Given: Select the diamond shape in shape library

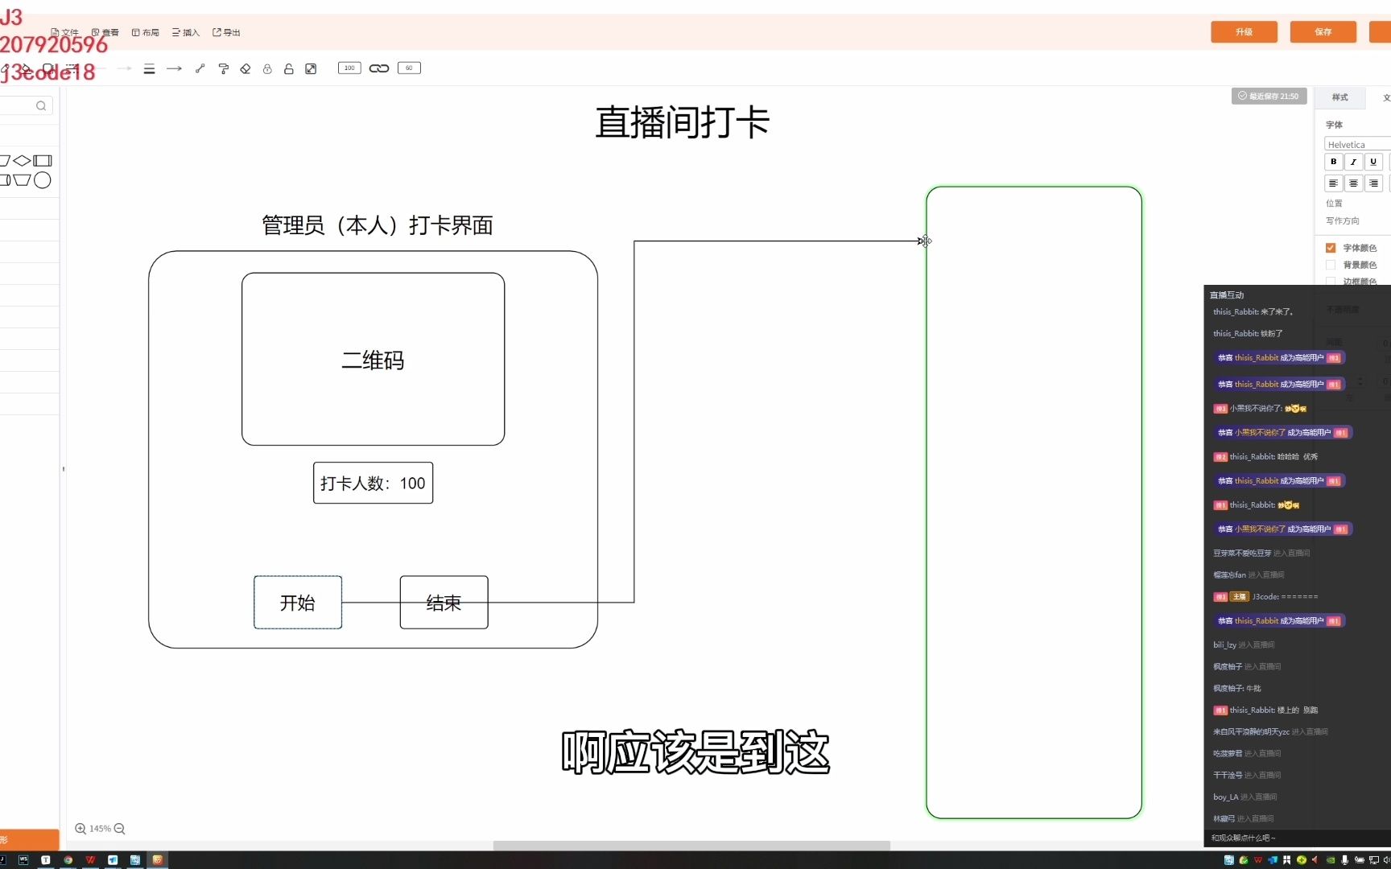Looking at the screenshot, I should 23,161.
